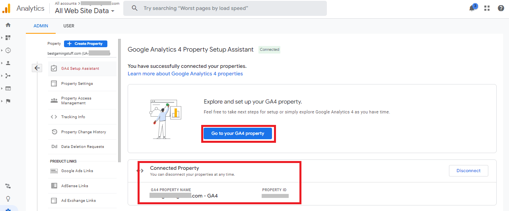Image resolution: width=509 pixels, height=211 pixels.
Task: Open Behavior window icon in sidebar
Action: 8,88
